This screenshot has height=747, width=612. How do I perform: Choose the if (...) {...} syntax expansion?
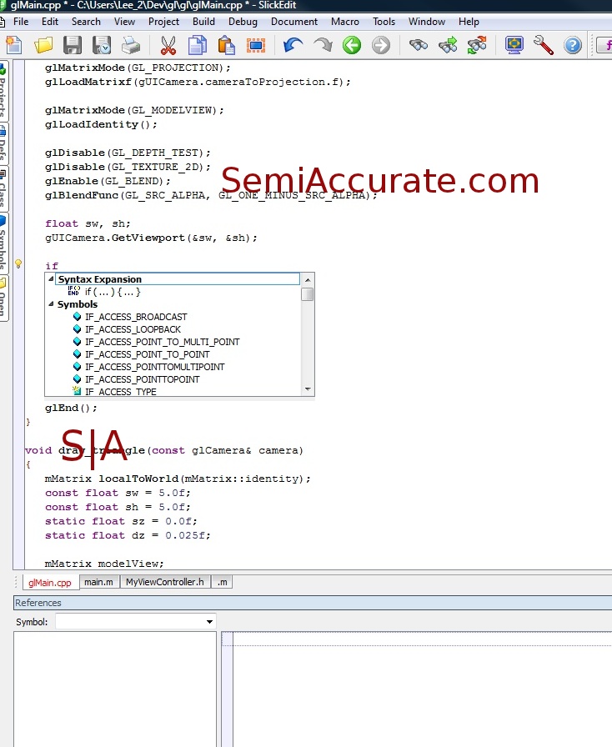tap(113, 292)
